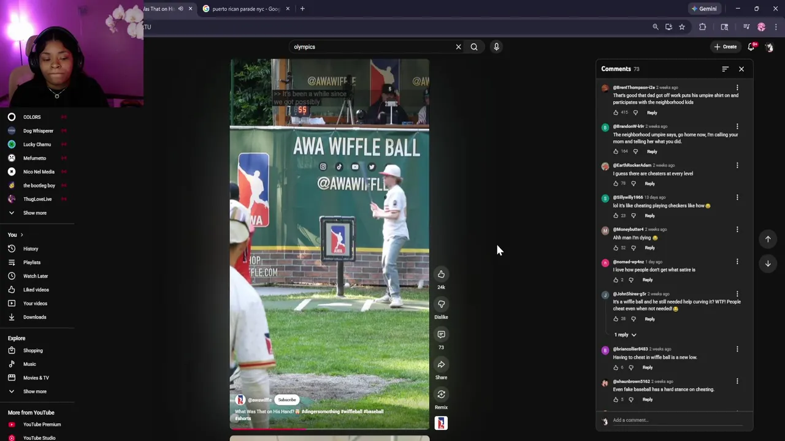Subscribe to @awawiffle
This screenshot has width=785, height=441.
point(287,400)
